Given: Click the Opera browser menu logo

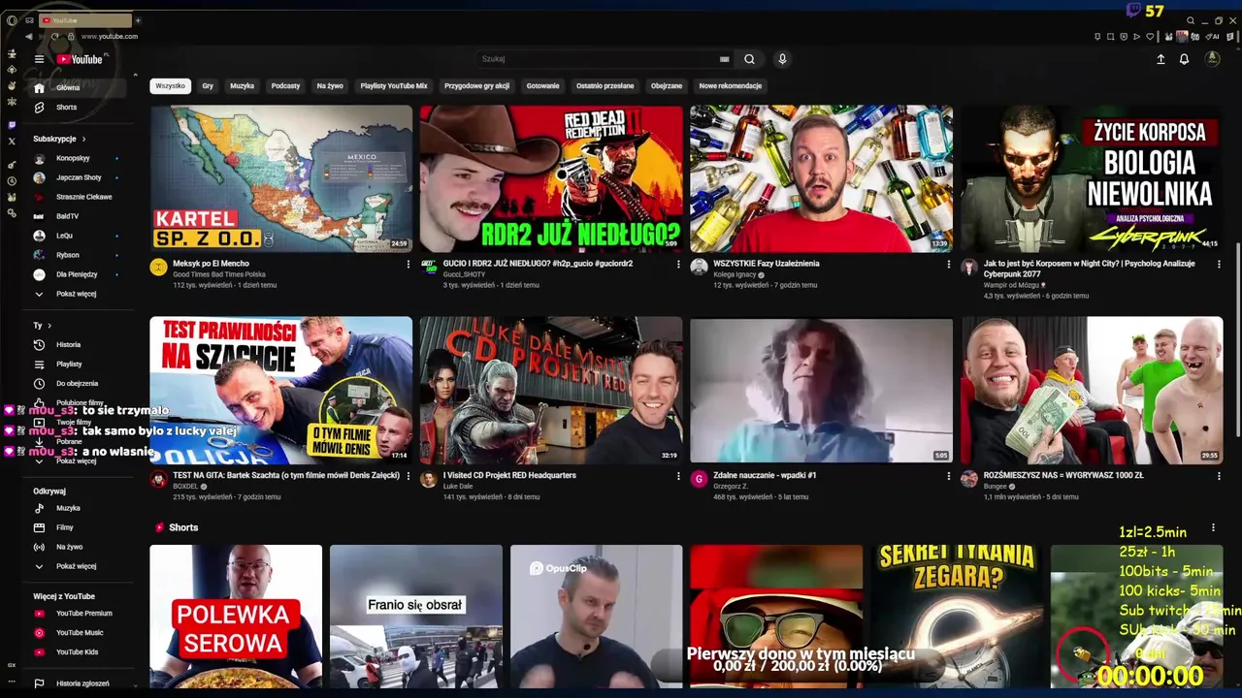Looking at the screenshot, I should point(12,20).
